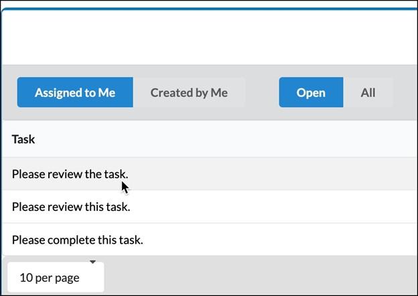
Task: Click the Task header label text
Action: coord(23,139)
